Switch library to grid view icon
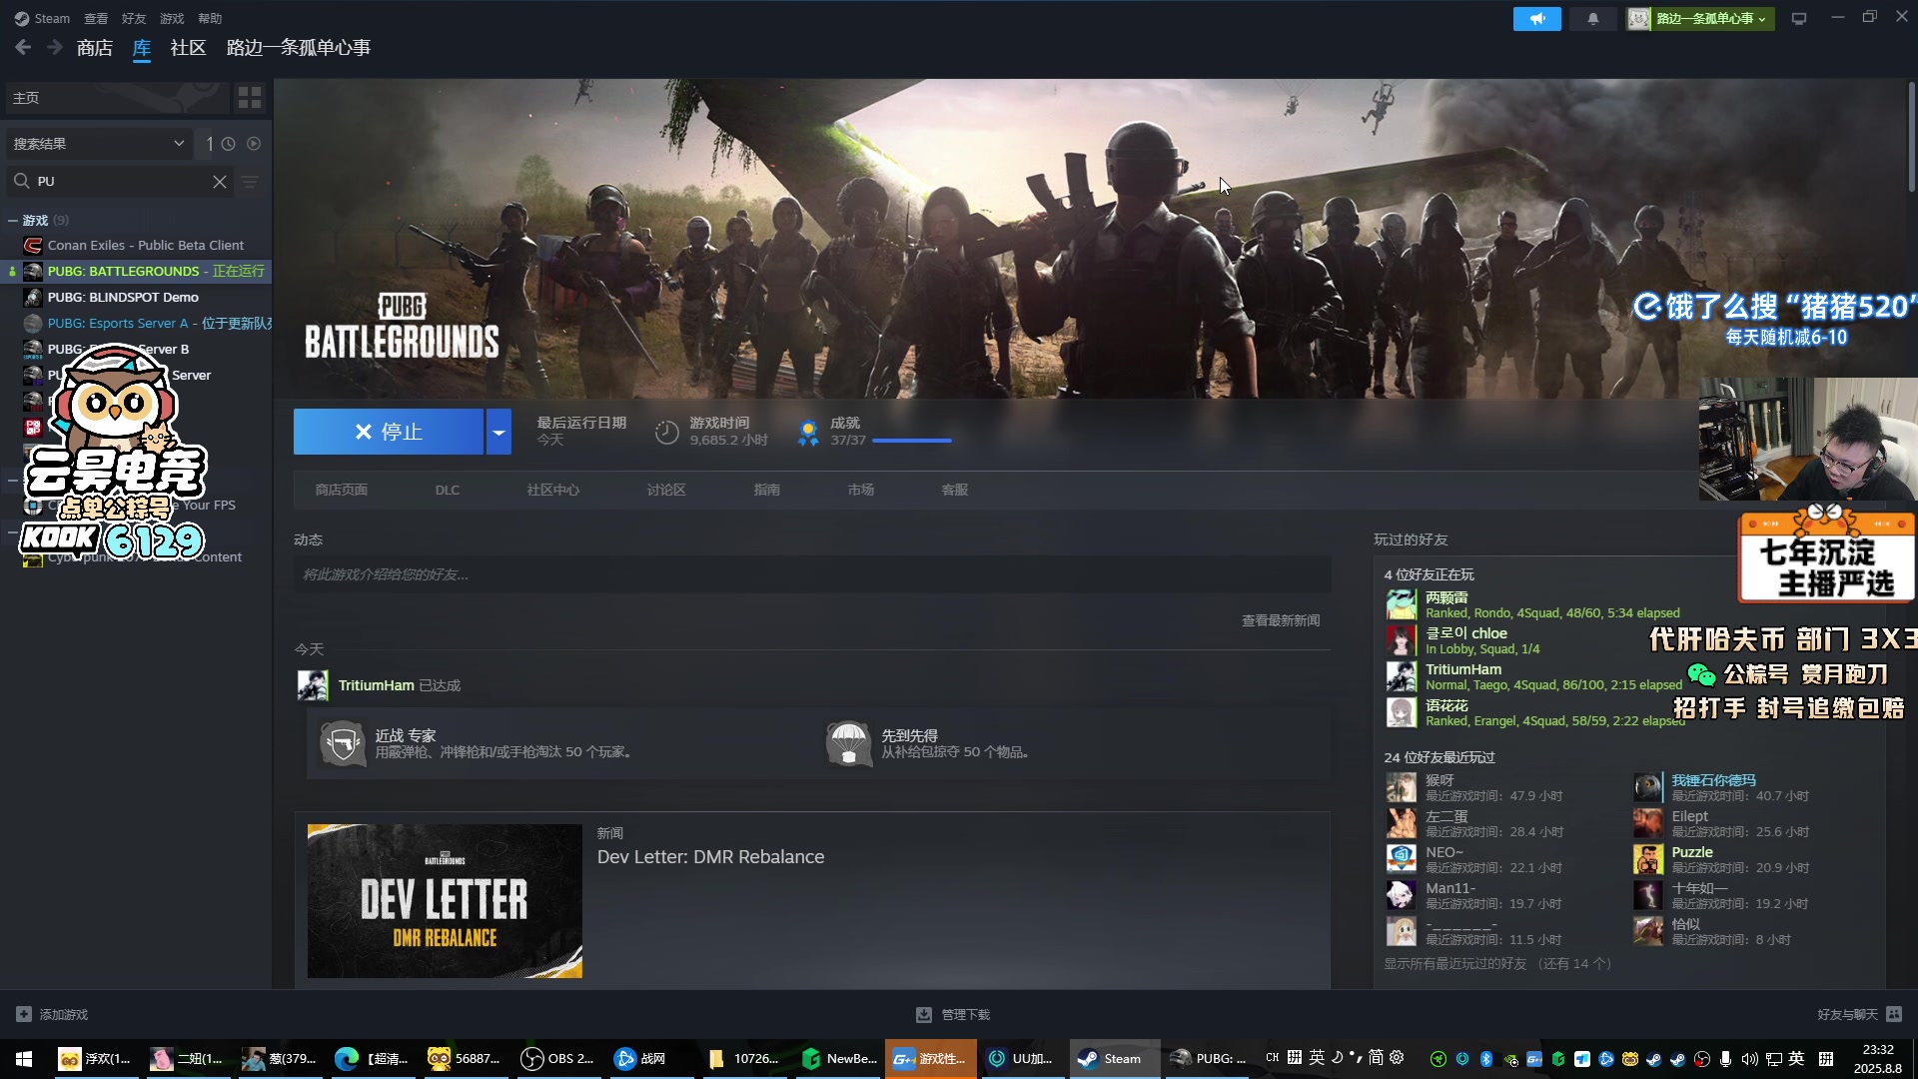Screen dimensions: 1918x1079 click(250, 97)
